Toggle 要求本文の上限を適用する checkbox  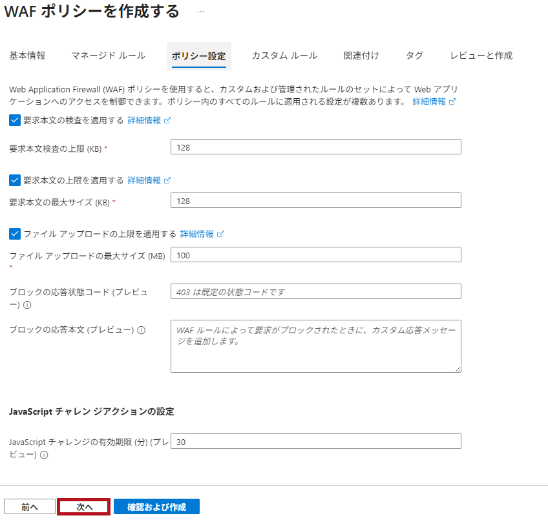pos(15,180)
